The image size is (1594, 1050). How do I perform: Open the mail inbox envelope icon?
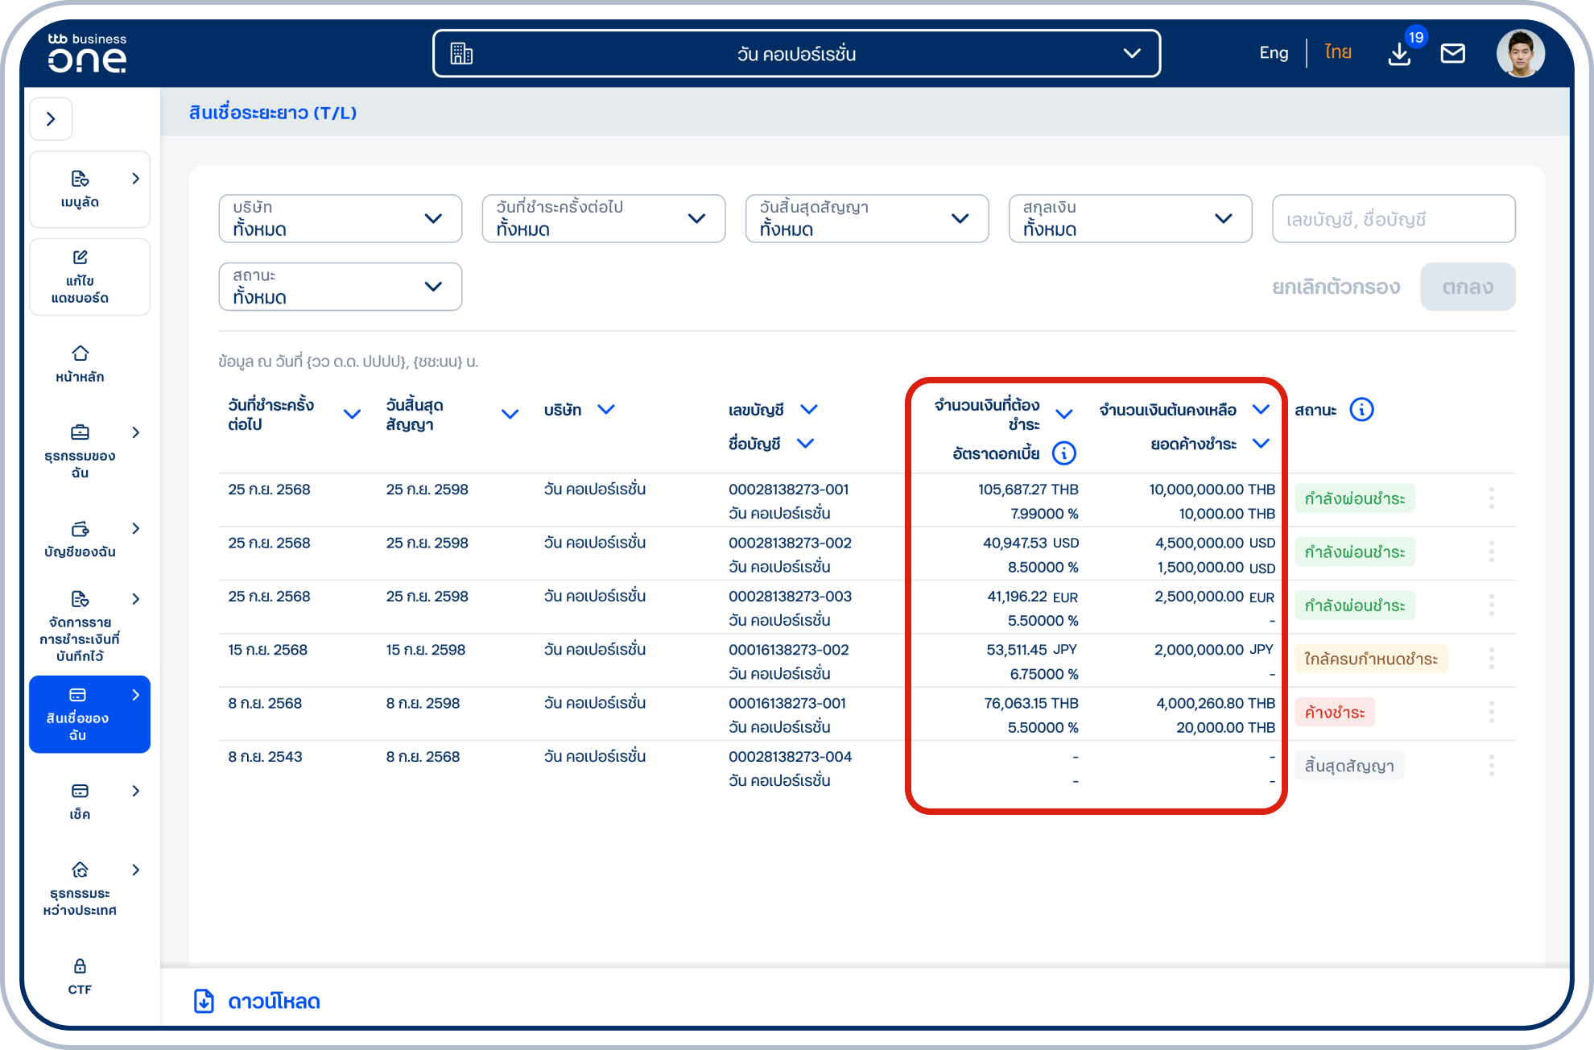(x=1452, y=54)
